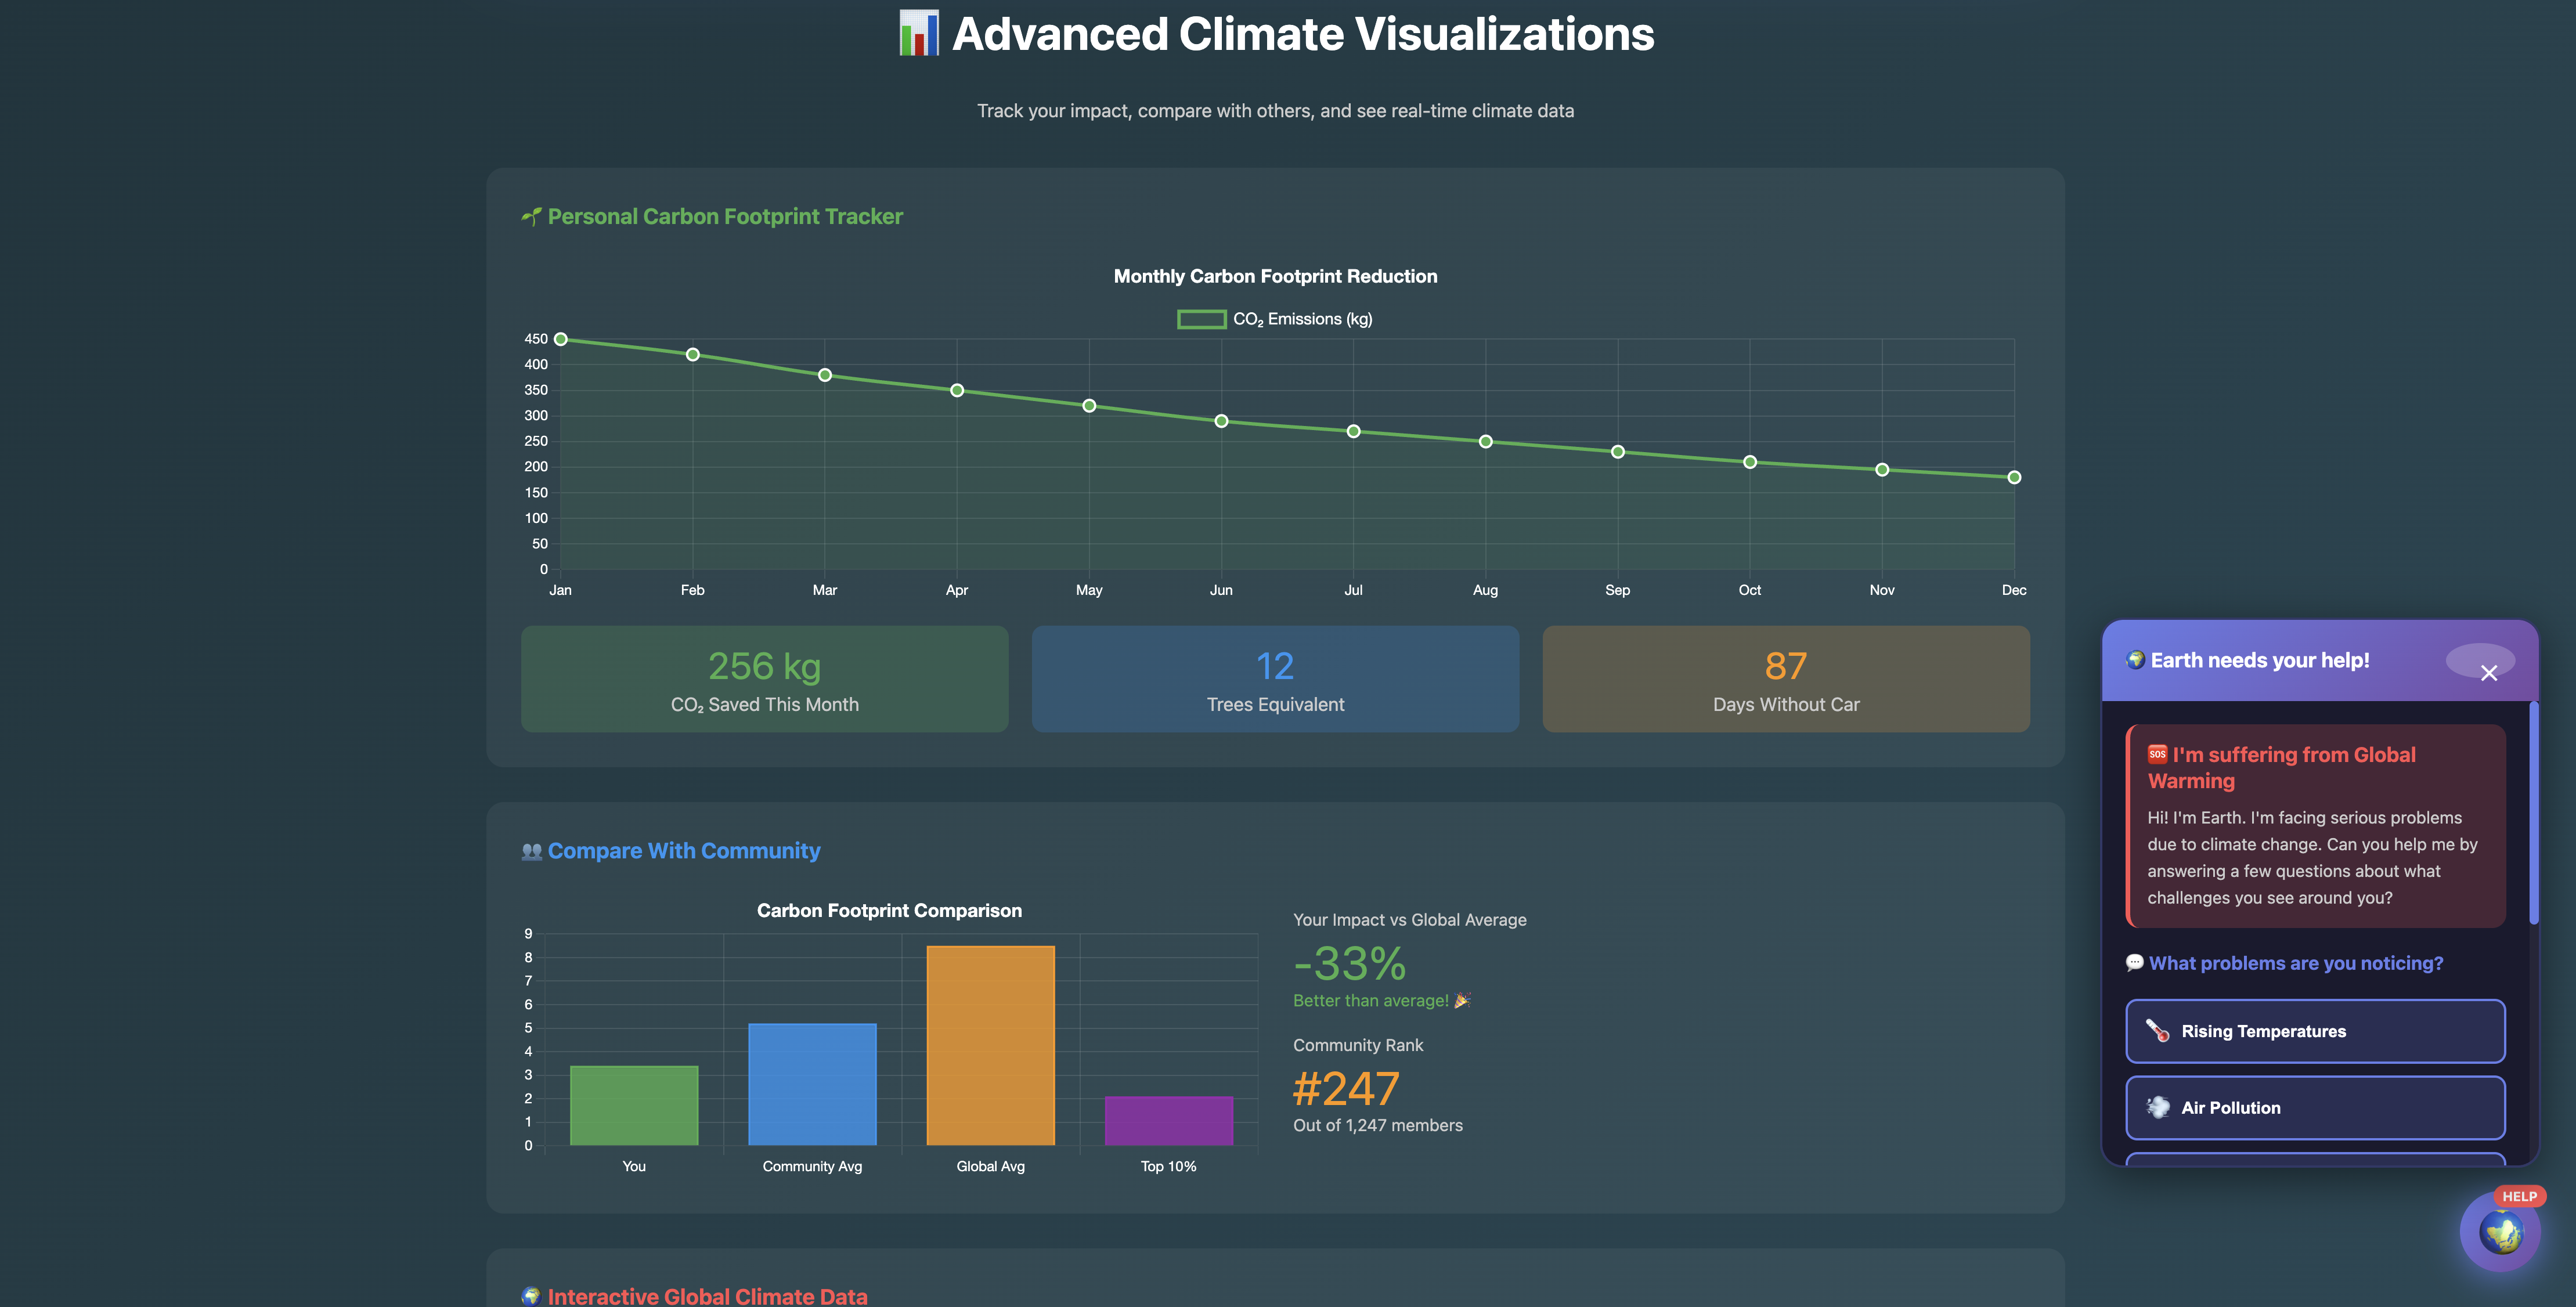The image size is (2576, 1307).
Task: Click the popup panel scrollbar
Action: pyautogui.click(x=2533, y=812)
